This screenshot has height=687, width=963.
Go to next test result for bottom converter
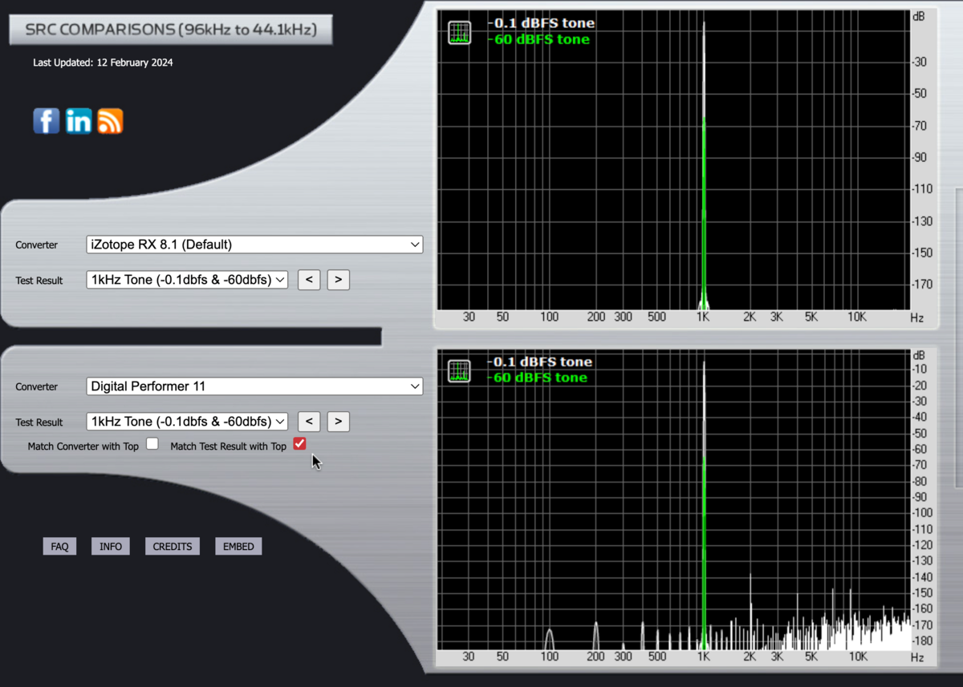coord(339,422)
